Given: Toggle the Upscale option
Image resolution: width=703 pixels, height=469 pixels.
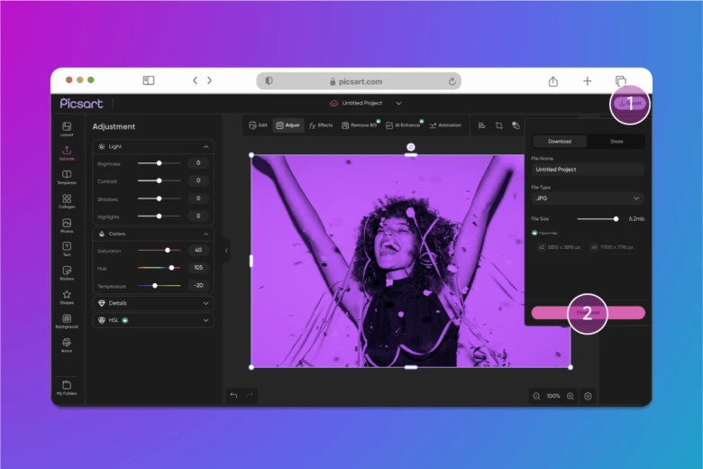Looking at the screenshot, I should (x=535, y=233).
